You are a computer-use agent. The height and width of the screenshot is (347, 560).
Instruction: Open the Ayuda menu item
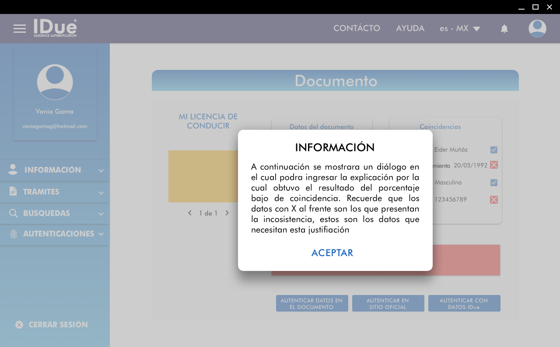click(410, 28)
